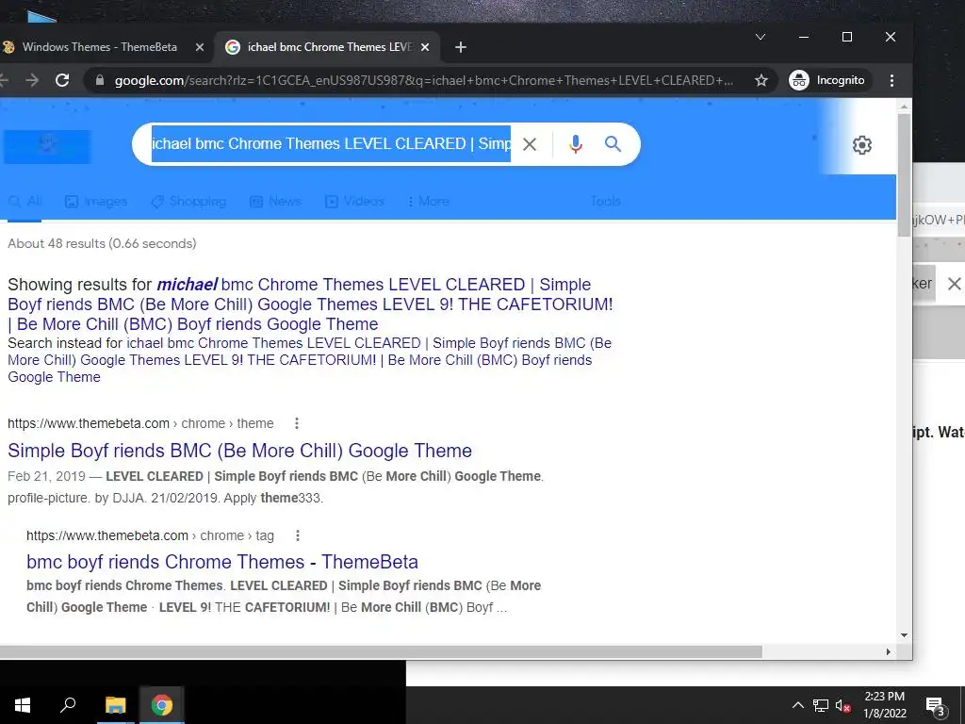Open options for themebeta chrome › theme result

297,423
